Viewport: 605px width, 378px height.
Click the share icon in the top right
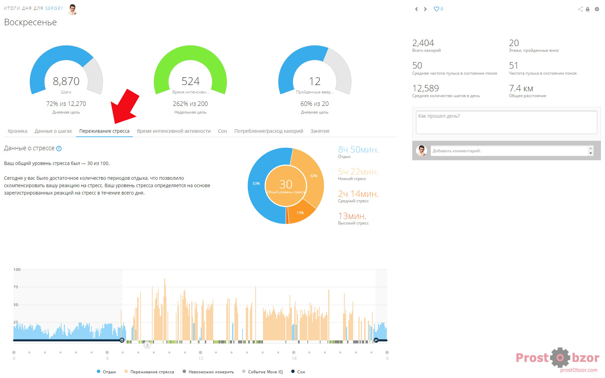[580, 9]
